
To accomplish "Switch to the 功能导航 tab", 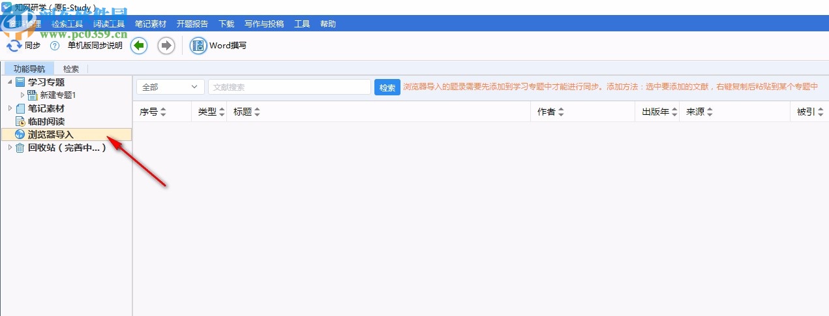I will coord(29,69).
